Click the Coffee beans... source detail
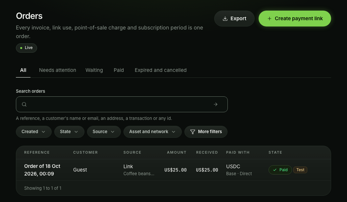 pyautogui.click(x=139, y=174)
